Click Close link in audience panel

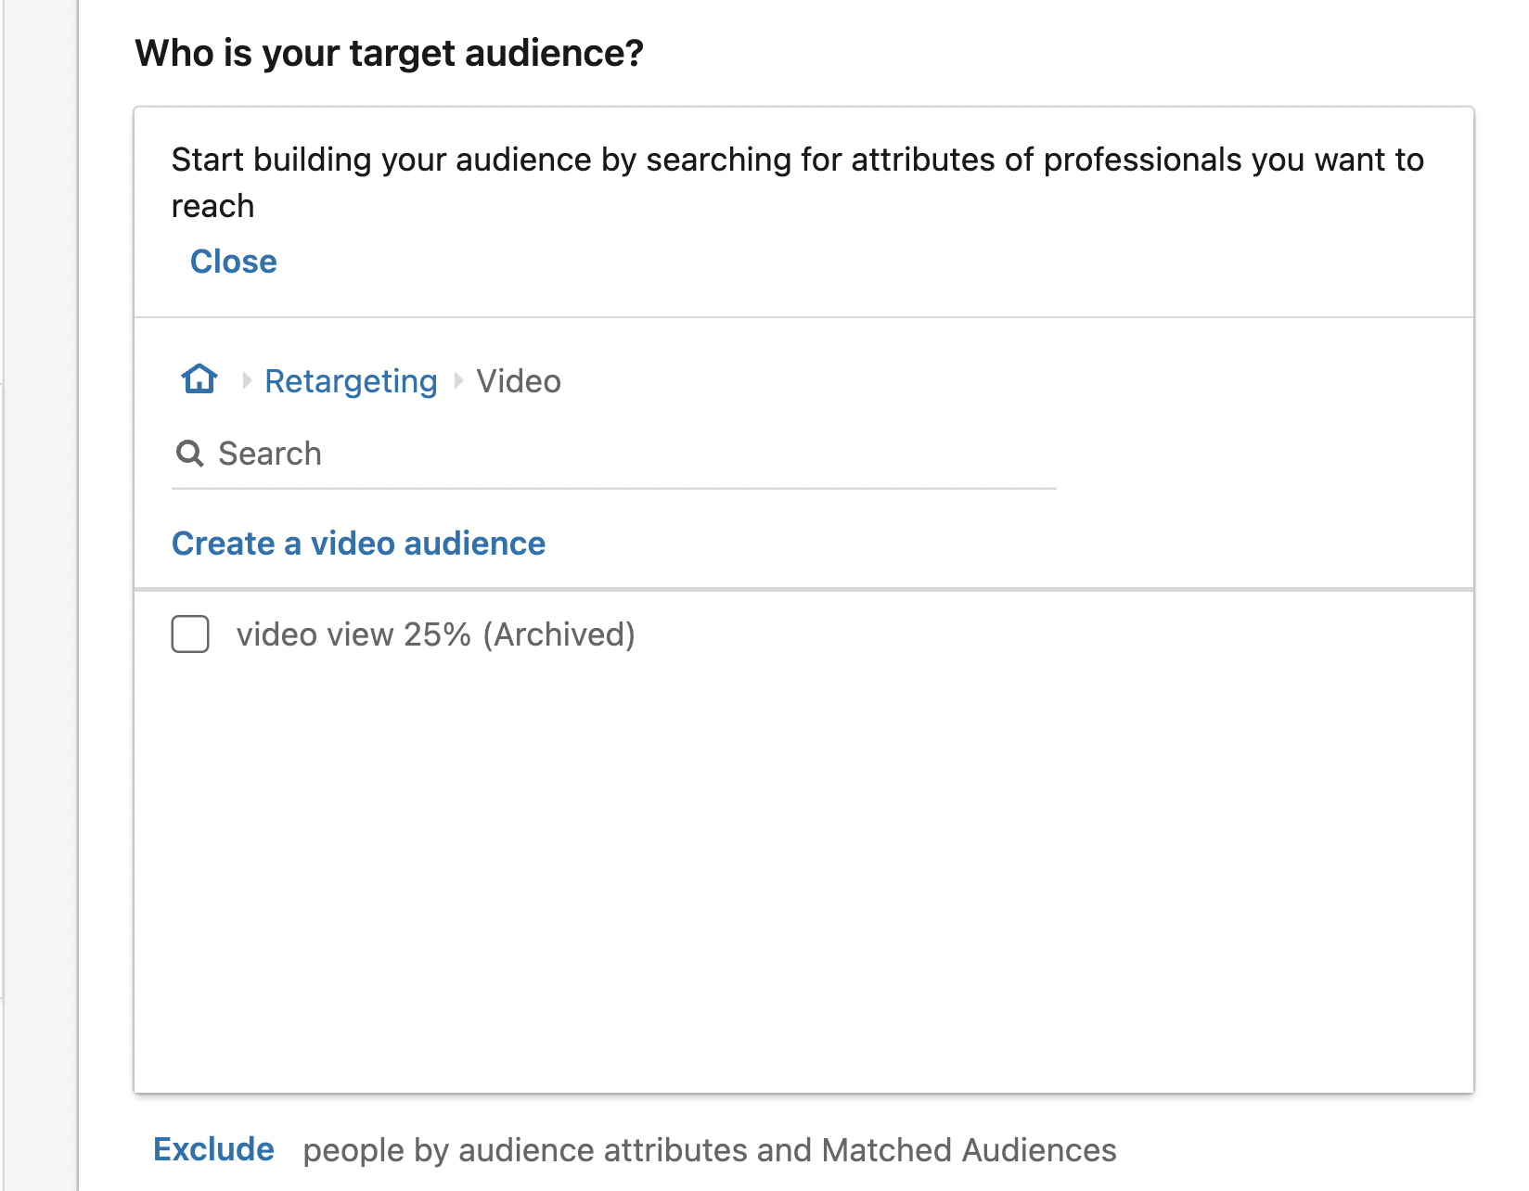(x=234, y=262)
